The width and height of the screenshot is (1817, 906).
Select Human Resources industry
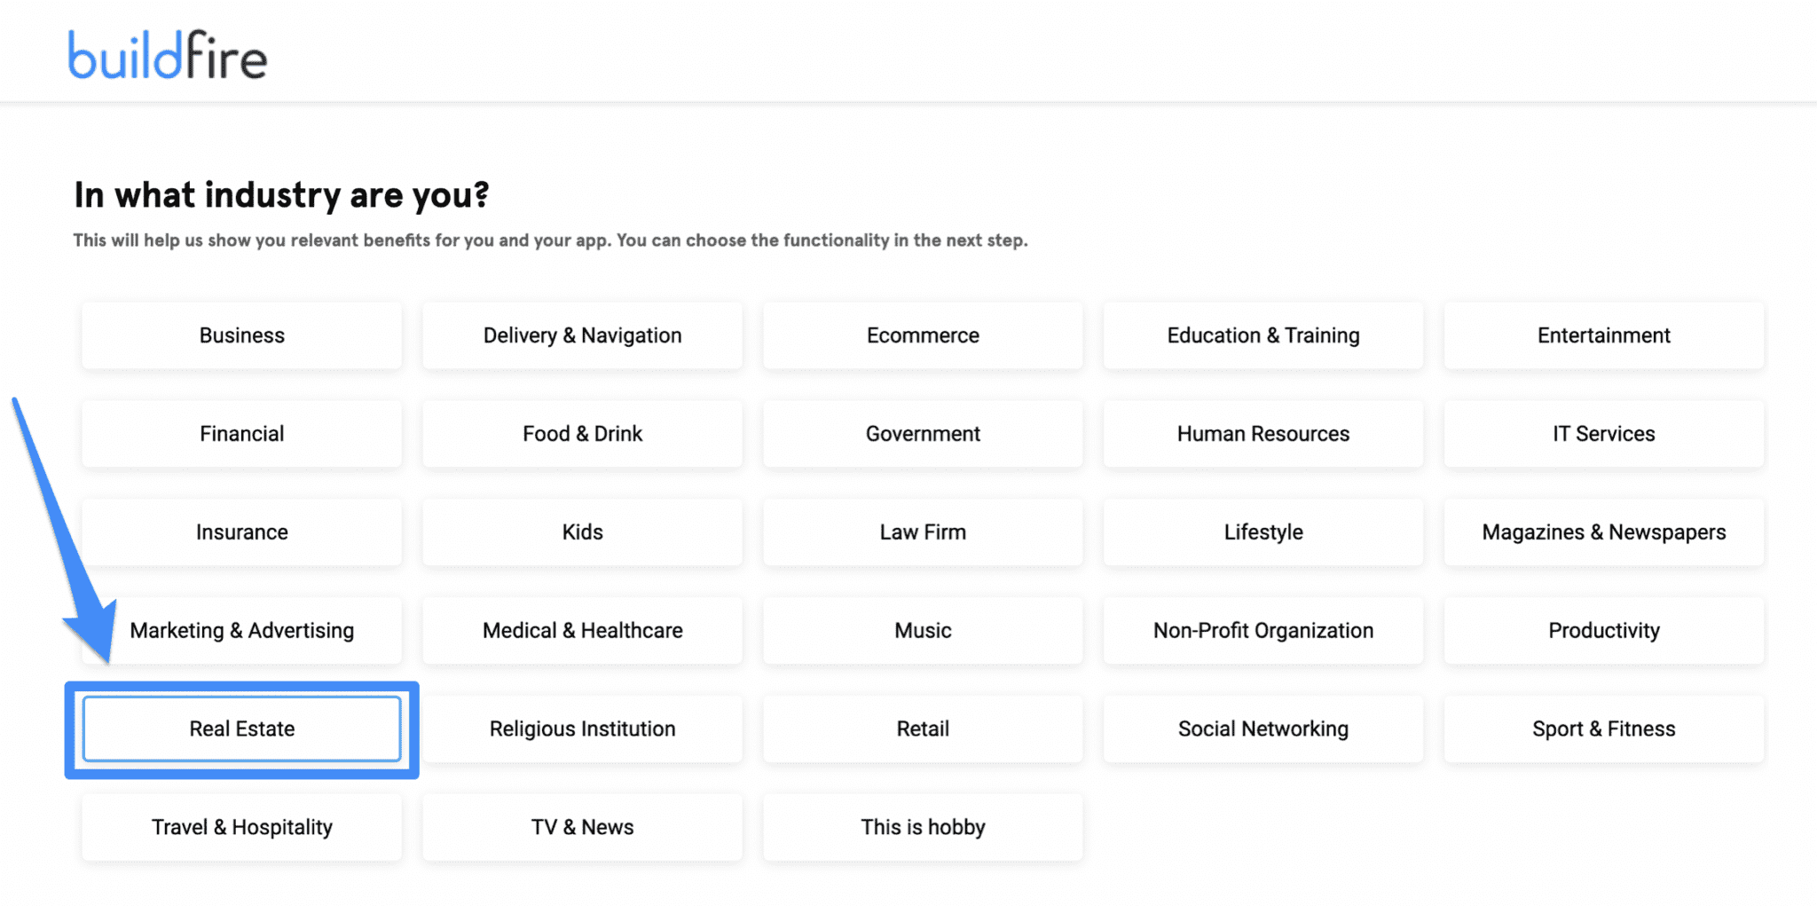1262,434
